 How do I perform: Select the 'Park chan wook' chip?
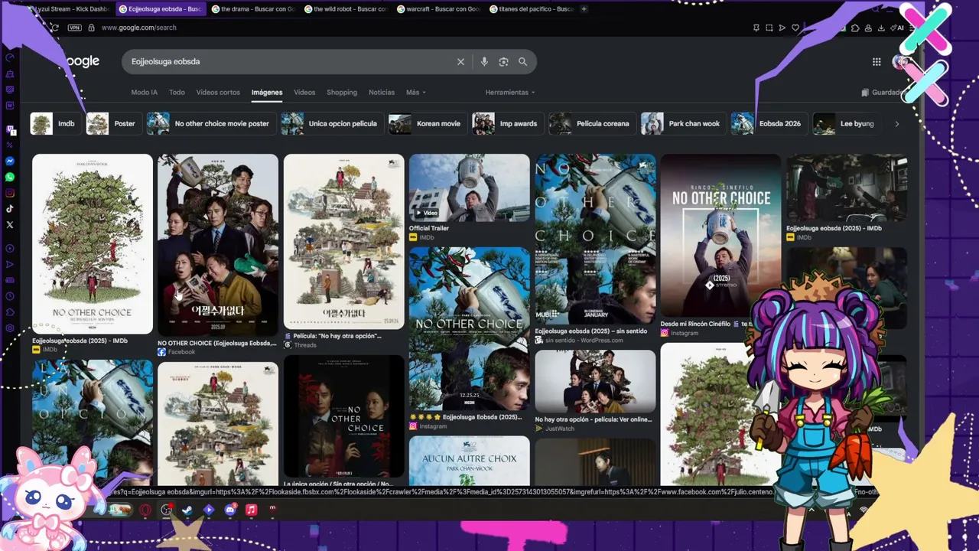point(684,124)
